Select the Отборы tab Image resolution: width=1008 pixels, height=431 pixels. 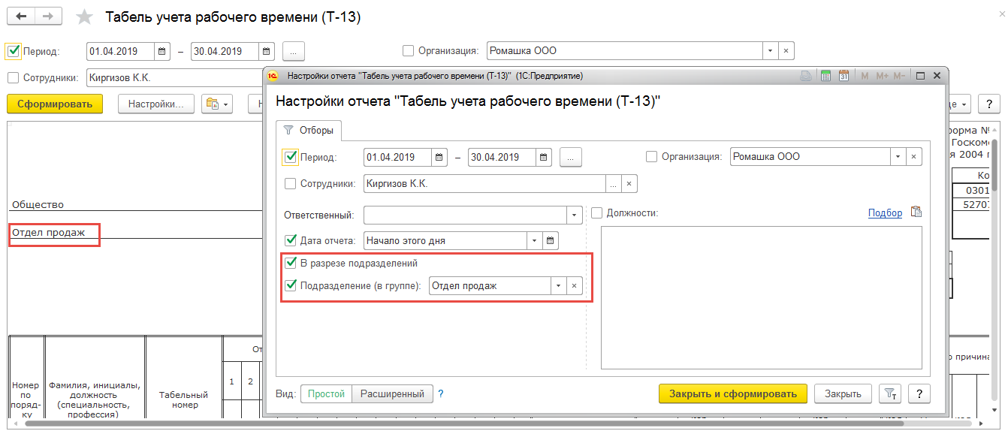(x=309, y=131)
